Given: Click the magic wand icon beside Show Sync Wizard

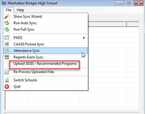Looking at the screenshot, I should coord(7,16).
